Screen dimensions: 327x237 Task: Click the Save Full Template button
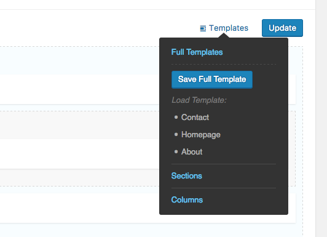coord(212,79)
